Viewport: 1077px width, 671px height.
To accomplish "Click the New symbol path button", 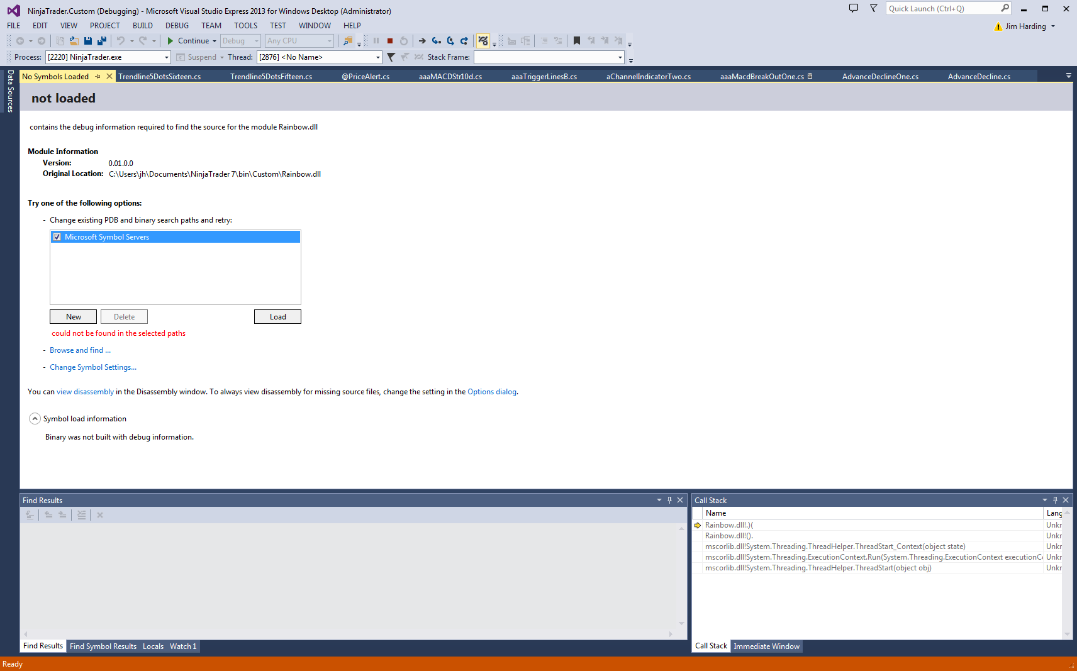I will click(x=74, y=317).
